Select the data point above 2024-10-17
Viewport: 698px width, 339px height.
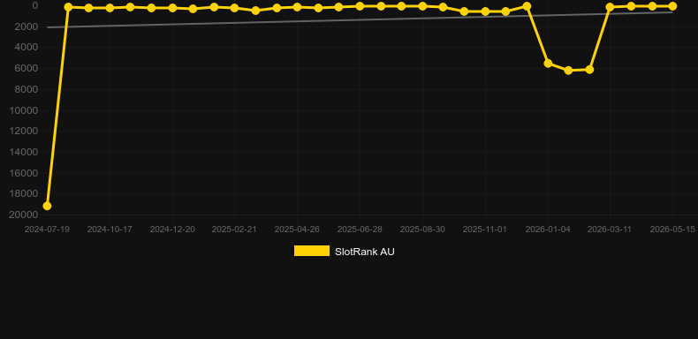[110, 8]
